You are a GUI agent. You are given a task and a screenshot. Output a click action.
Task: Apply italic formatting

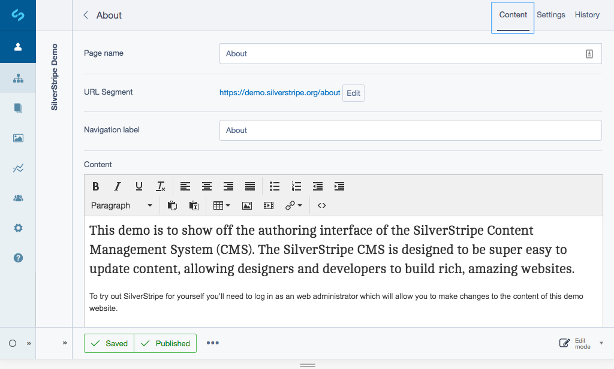[117, 186]
